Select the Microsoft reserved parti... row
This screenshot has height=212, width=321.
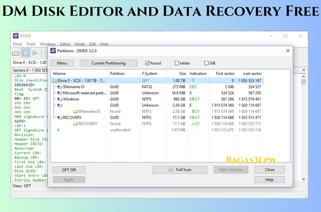[157, 93]
